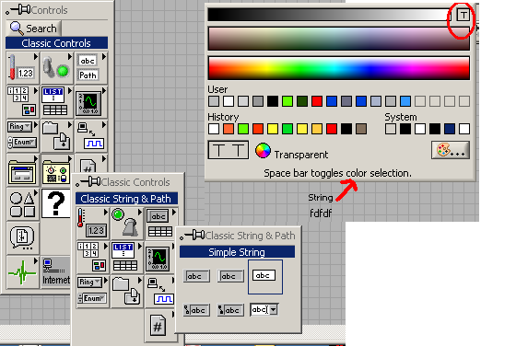516x346 pixels.
Task: Select white swatch in History row
Action: click(x=214, y=129)
